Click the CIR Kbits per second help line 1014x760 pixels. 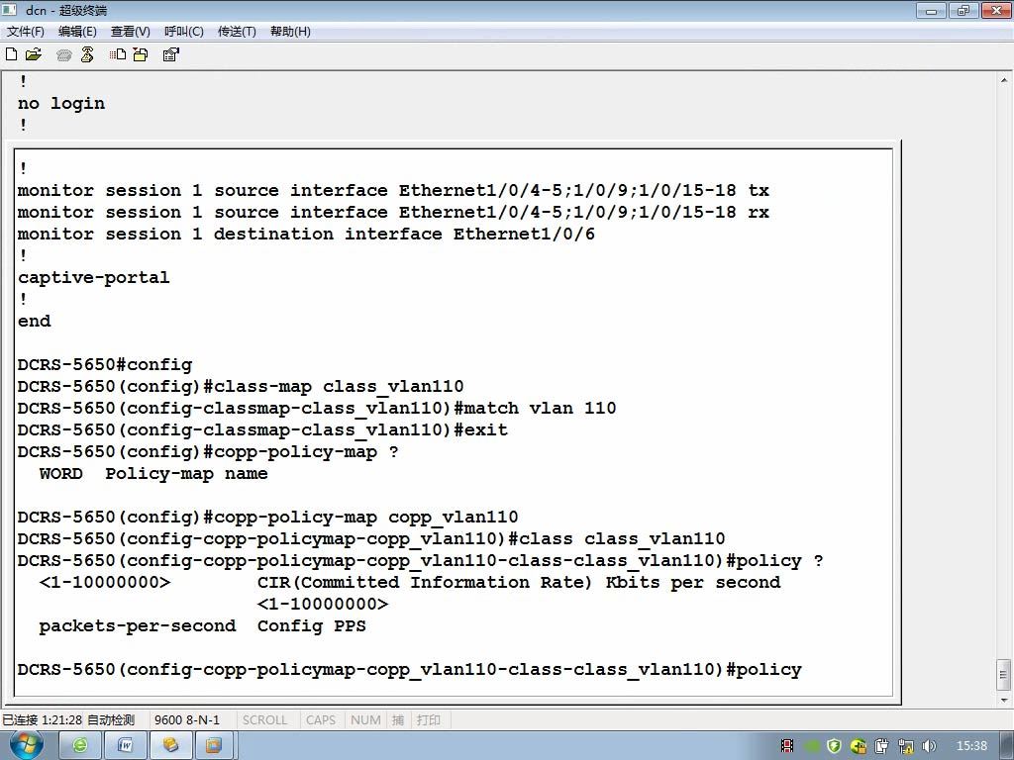pyautogui.click(x=410, y=582)
